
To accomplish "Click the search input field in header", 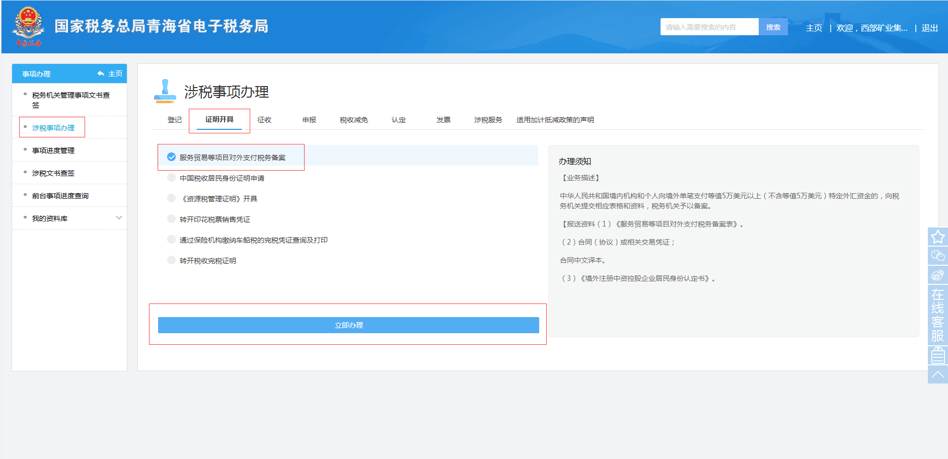I will (709, 27).
